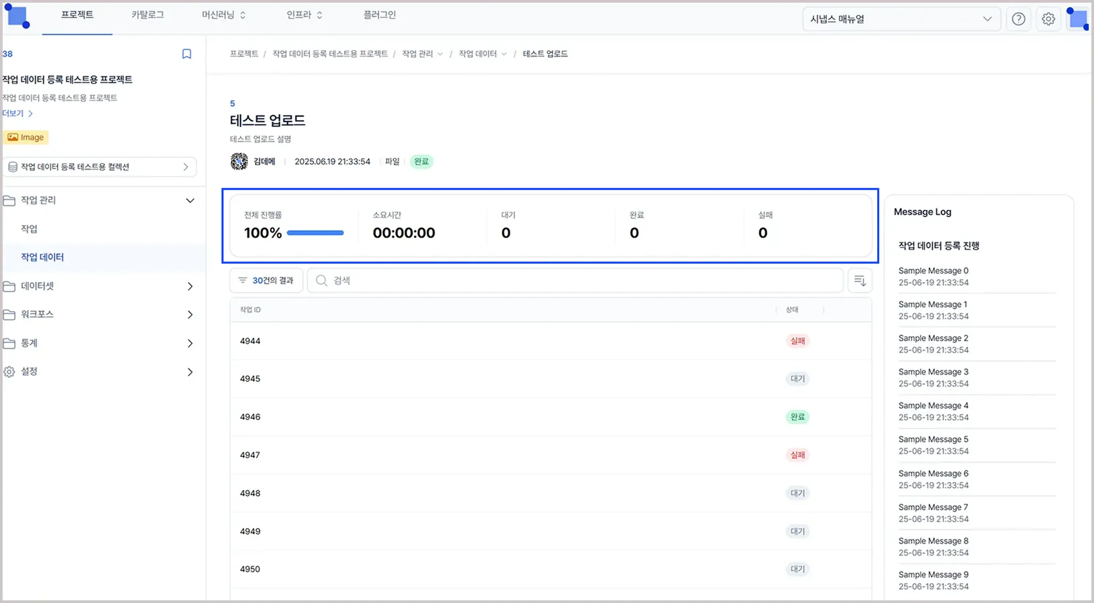Viewport: 1094px width, 603px height.
Task: Select 작업 데이터 in the sidebar
Action: [x=42, y=257]
